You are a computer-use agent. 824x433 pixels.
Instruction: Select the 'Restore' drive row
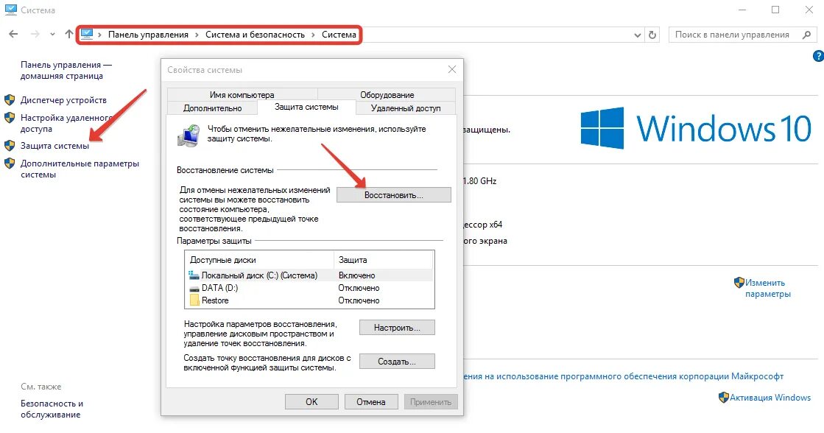click(310, 300)
